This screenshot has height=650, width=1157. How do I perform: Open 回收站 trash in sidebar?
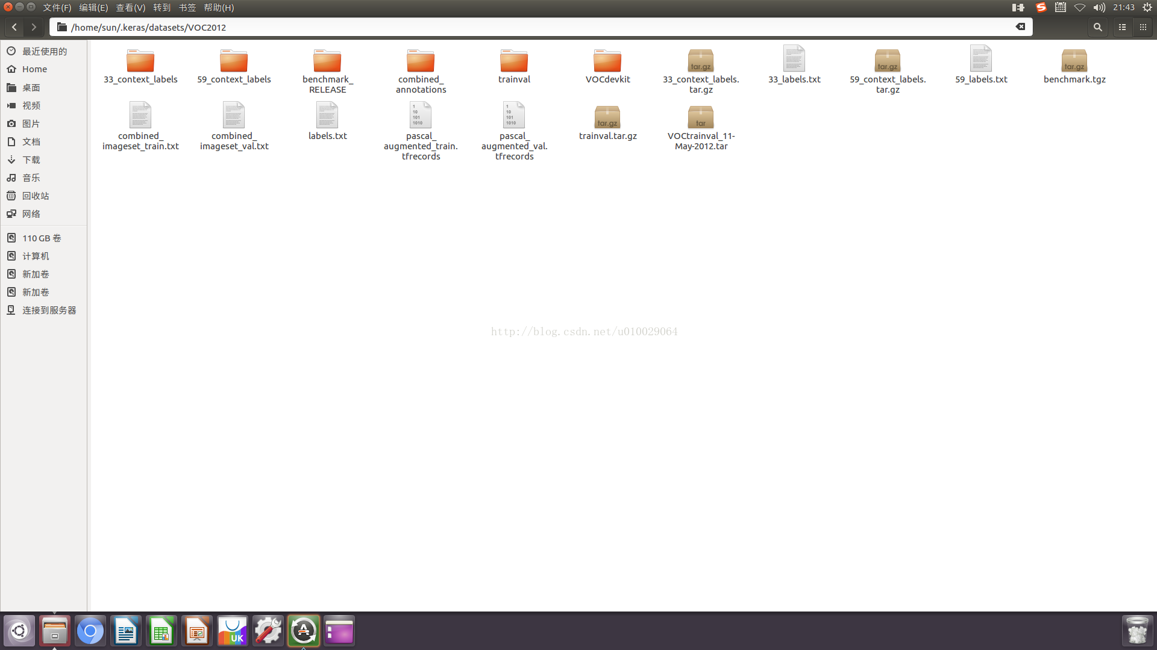(x=44, y=196)
